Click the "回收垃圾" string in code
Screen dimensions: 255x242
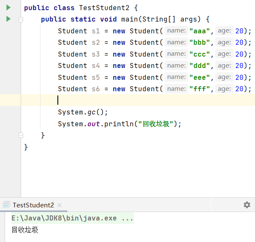156,124
